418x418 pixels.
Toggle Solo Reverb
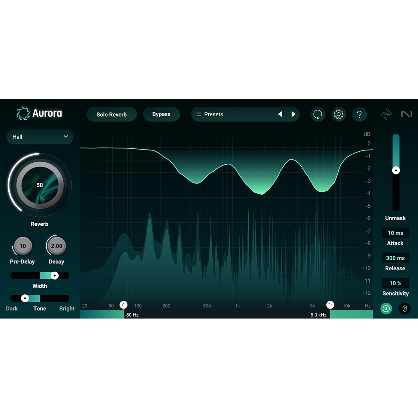click(x=111, y=114)
